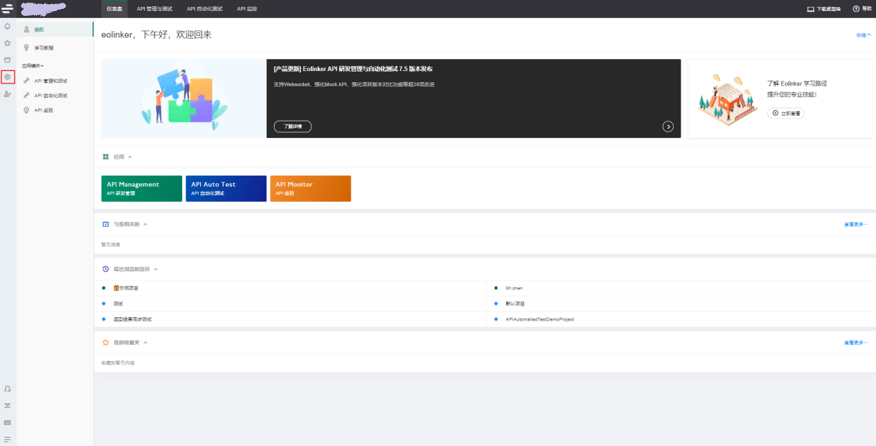Open the API 自动化测试 top tab
Image resolution: width=876 pixels, height=446 pixels.
(x=204, y=8)
